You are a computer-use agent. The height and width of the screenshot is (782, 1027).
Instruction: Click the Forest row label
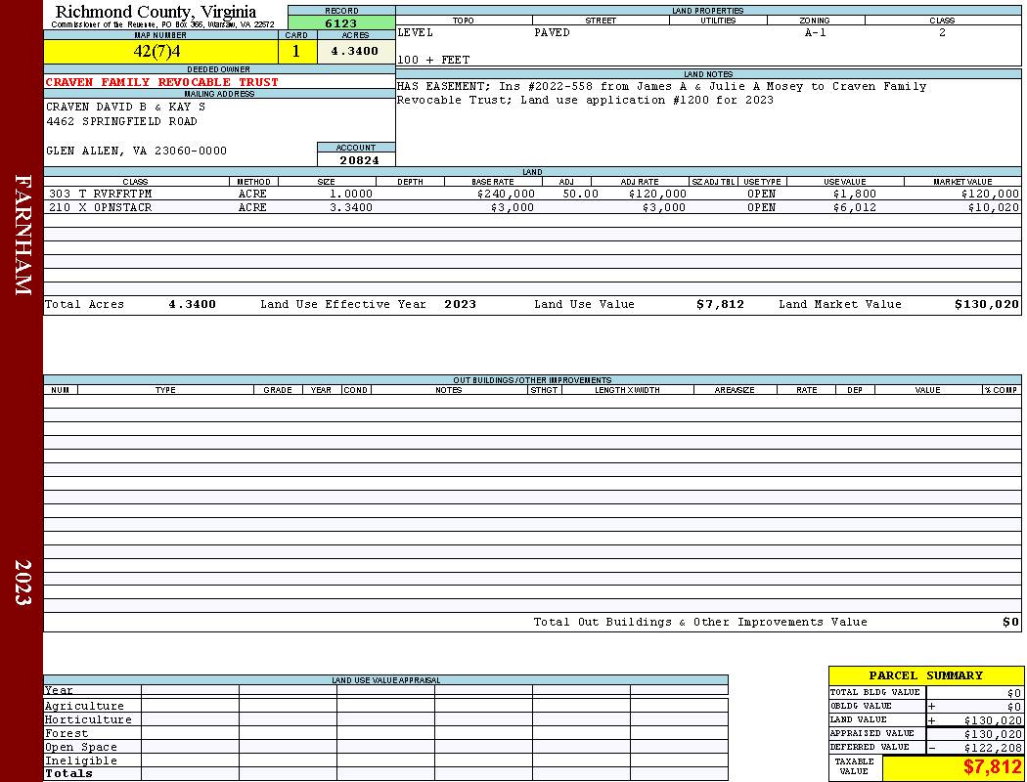tap(67, 733)
